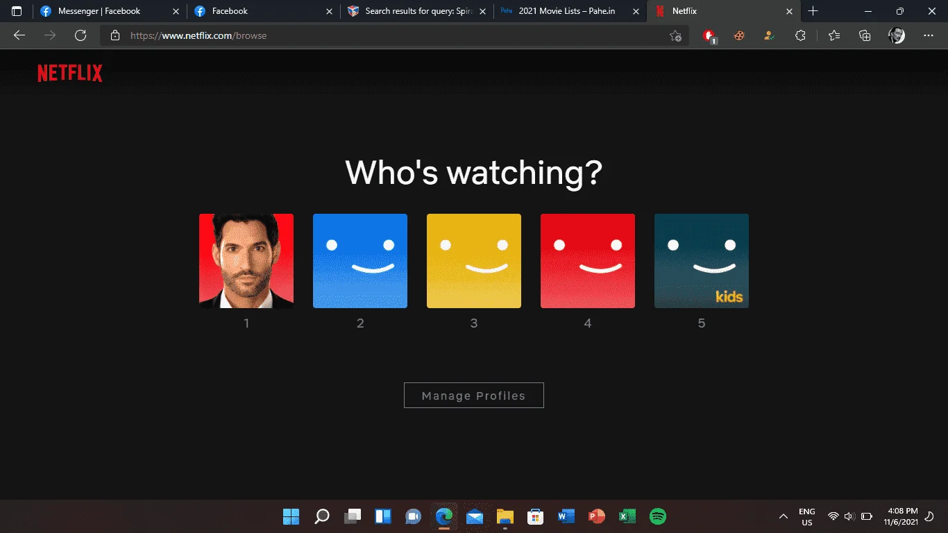
Task: Open tab actions menu icon
Action: click(17, 11)
